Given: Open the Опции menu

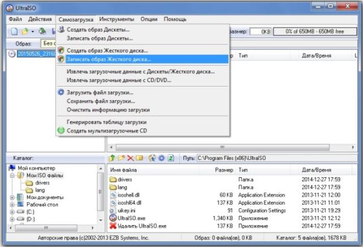Looking at the screenshot, I should click(x=149, y=19).
